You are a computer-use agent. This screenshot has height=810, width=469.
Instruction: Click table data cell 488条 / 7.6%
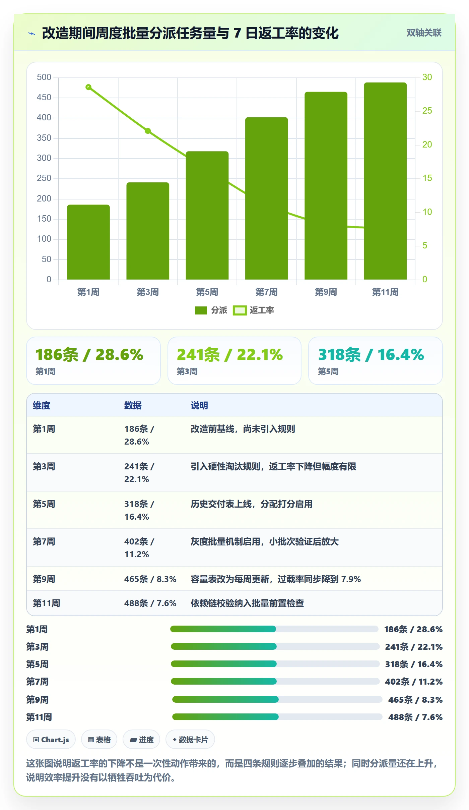tap(150, 603)
